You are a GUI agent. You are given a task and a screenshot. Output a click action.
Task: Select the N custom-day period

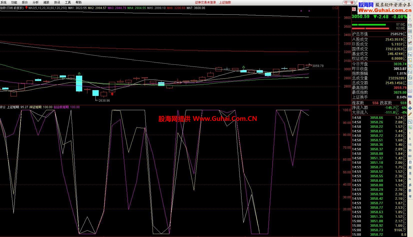pos(410,179)
